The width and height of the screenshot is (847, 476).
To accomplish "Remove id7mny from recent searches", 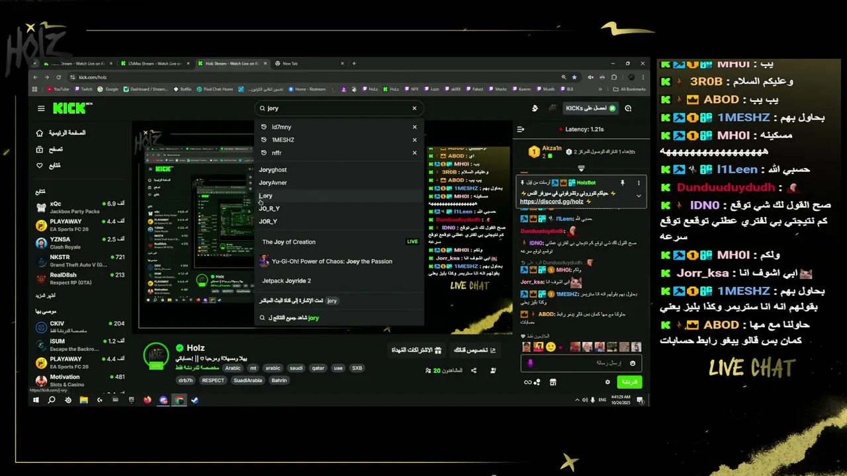I will pos(415,127).
